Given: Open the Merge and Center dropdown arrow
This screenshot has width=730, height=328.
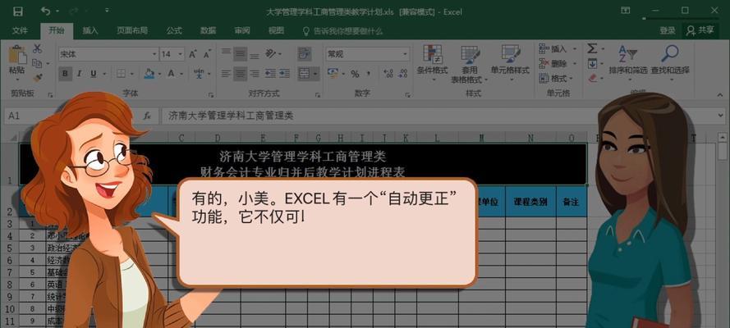Looking at the screenshot, I should pyautogui.click(x=315, y=74).
